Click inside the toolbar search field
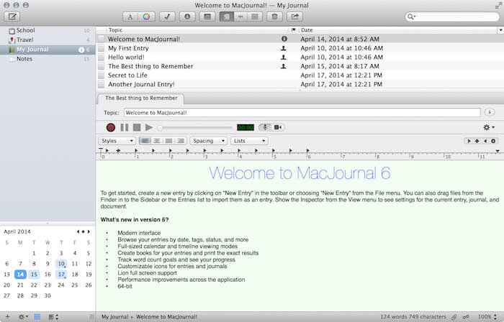Screen dimensions: 504x322 [x=453, y=17]
